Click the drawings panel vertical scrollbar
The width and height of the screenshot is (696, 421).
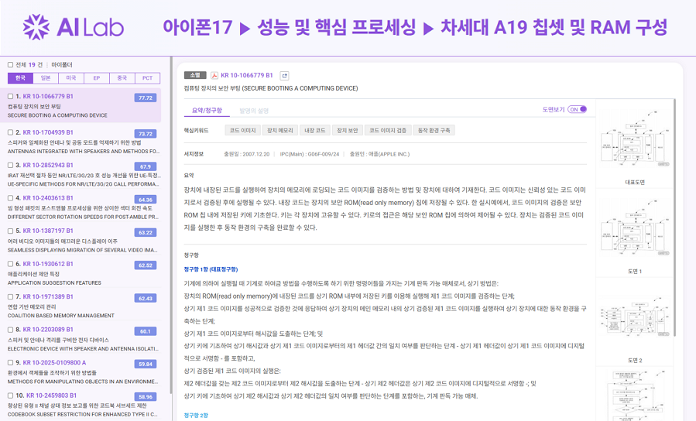(x=674, y=217)
